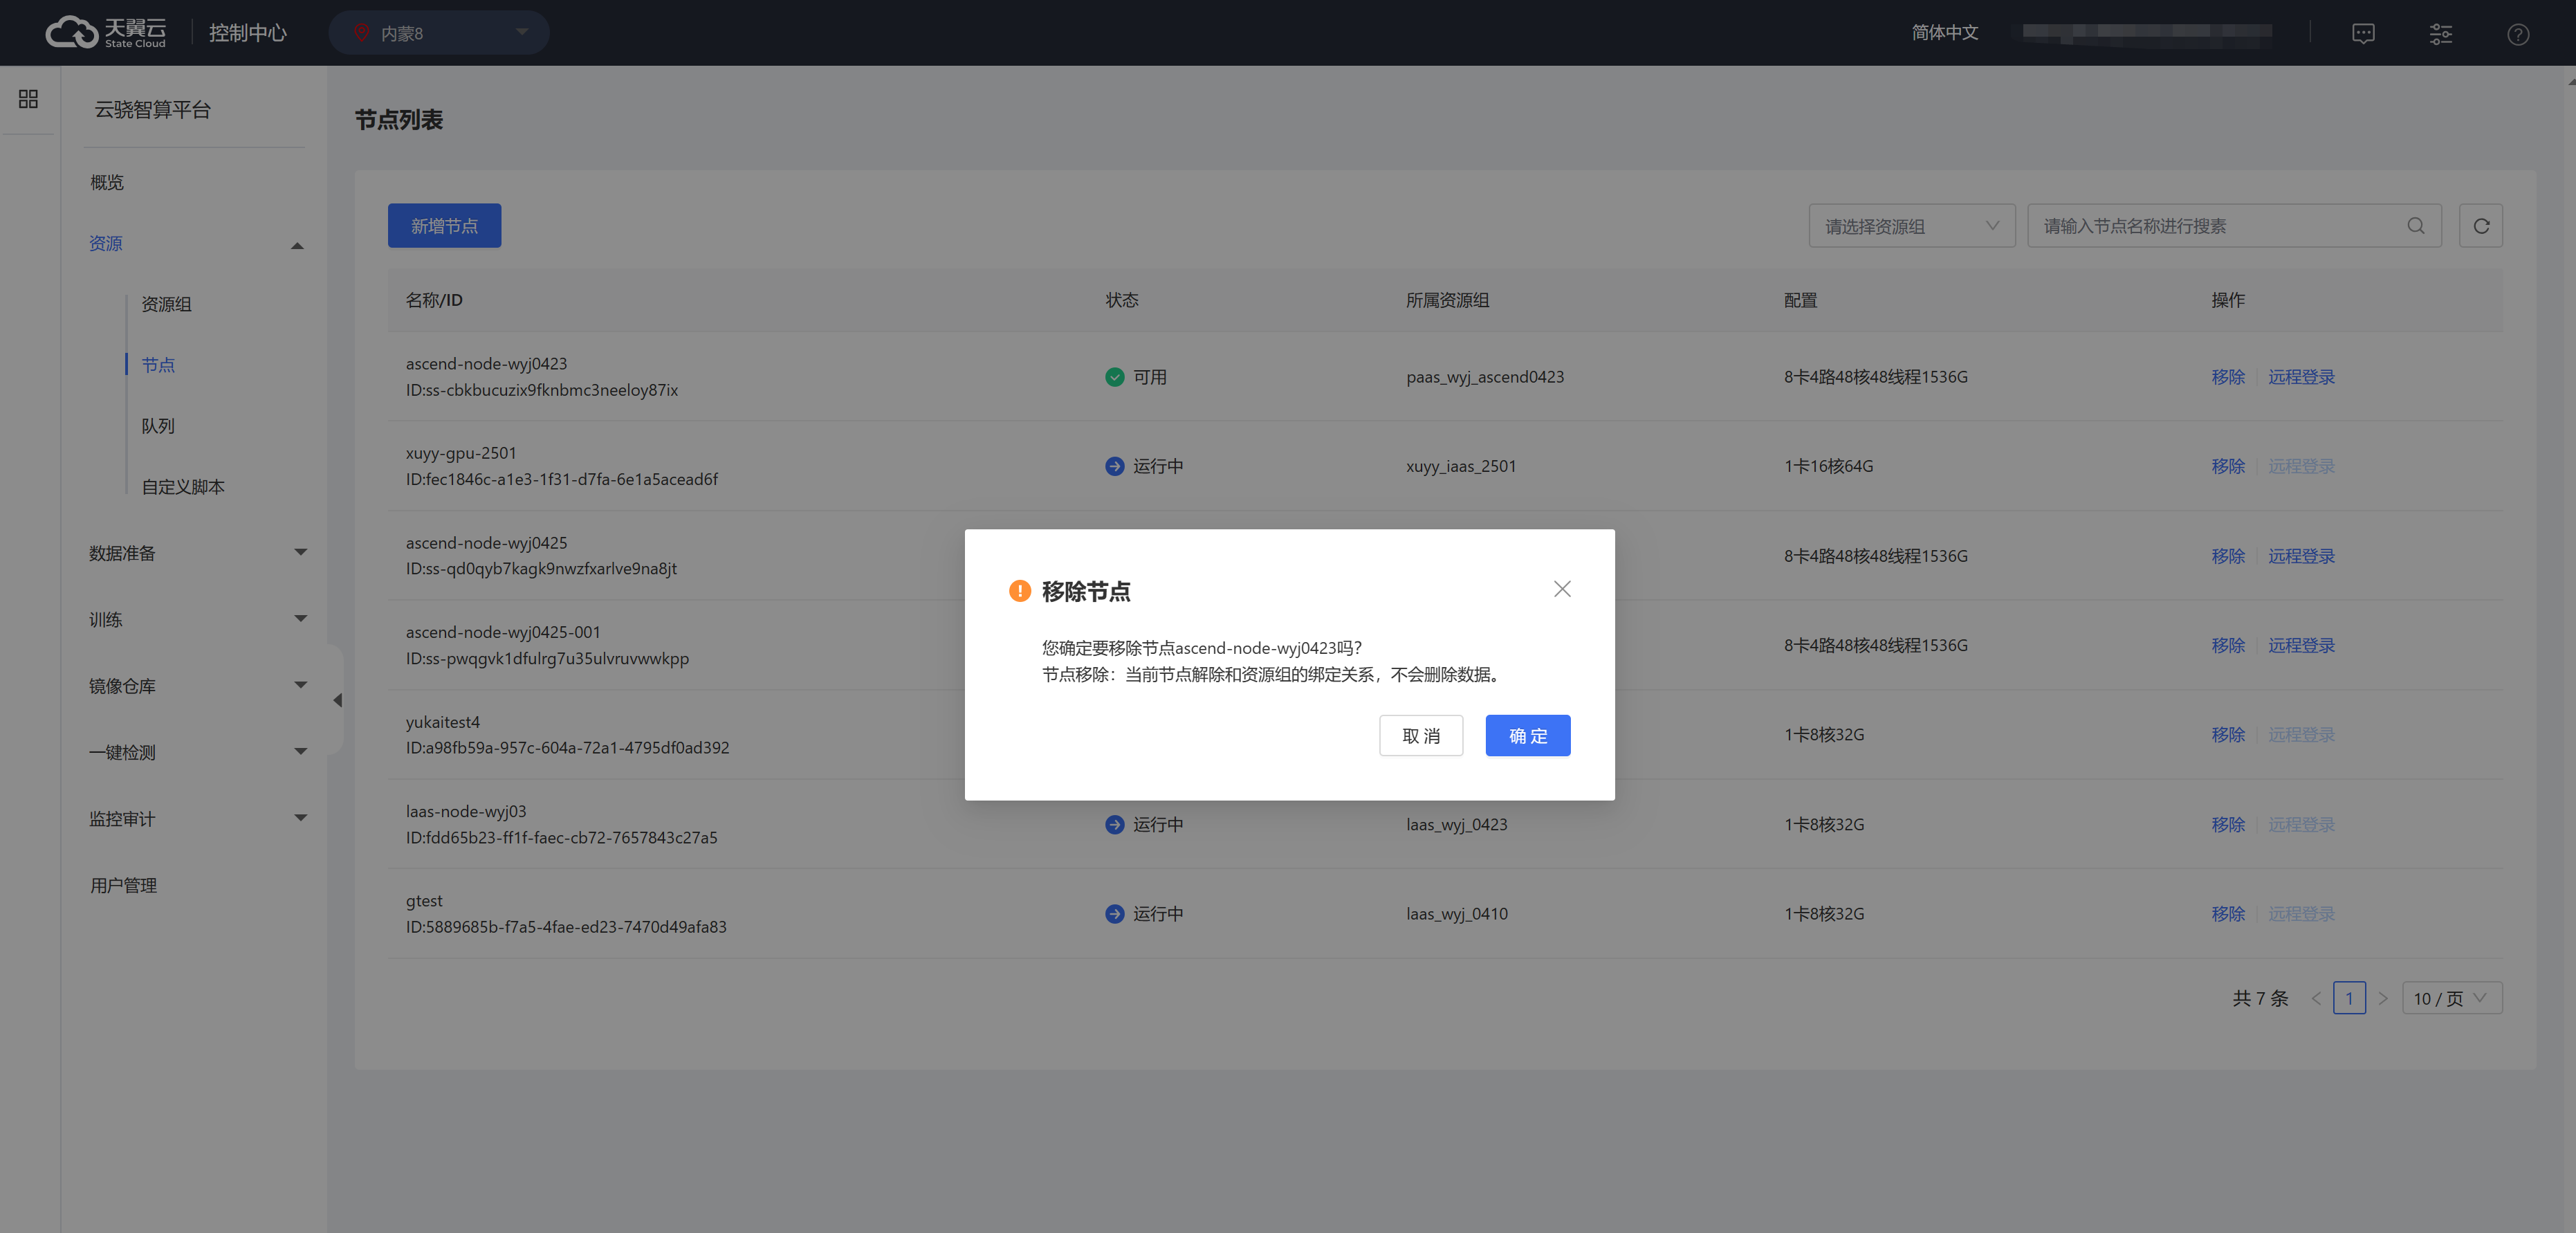Viewport: 2576px width, 1233px height.
Task: Click 运行中 status icon for gtest
Action: (1114, 914)
